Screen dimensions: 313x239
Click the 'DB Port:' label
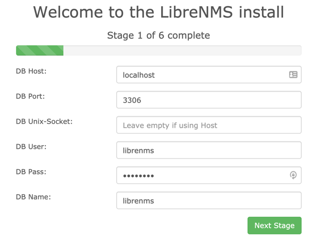tap(31, 96)
